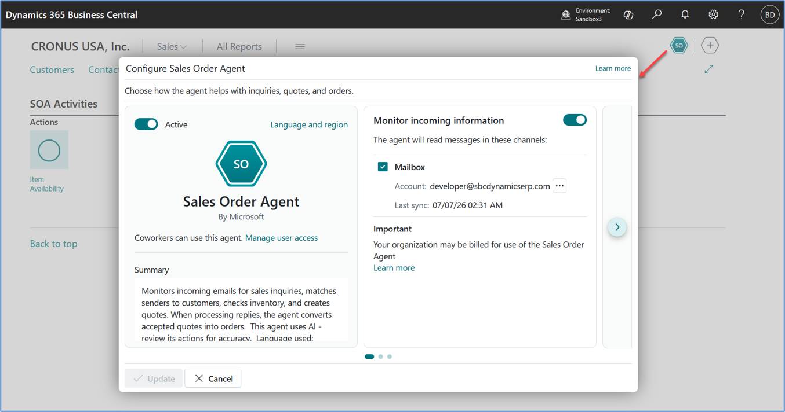This screenshot has height=412, width=785.
Task: Select the first page indicator dot
Action: click(369, 356)
